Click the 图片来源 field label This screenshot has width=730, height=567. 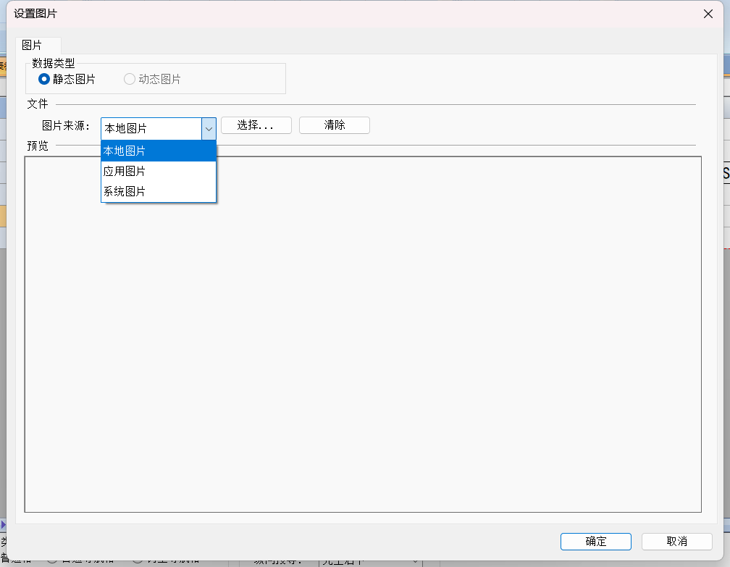(x=66, y=126)
